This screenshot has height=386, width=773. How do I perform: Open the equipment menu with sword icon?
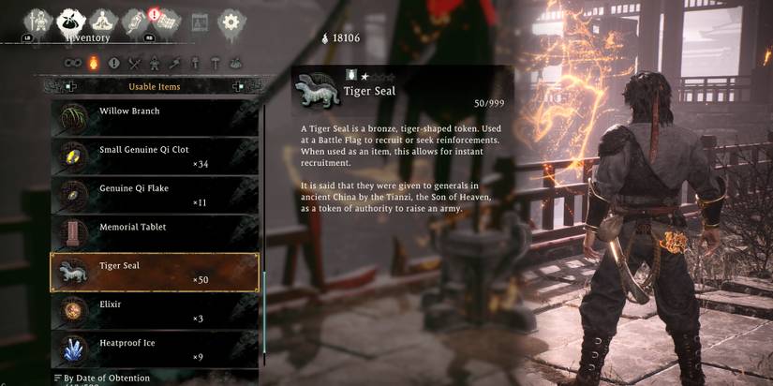38,23
